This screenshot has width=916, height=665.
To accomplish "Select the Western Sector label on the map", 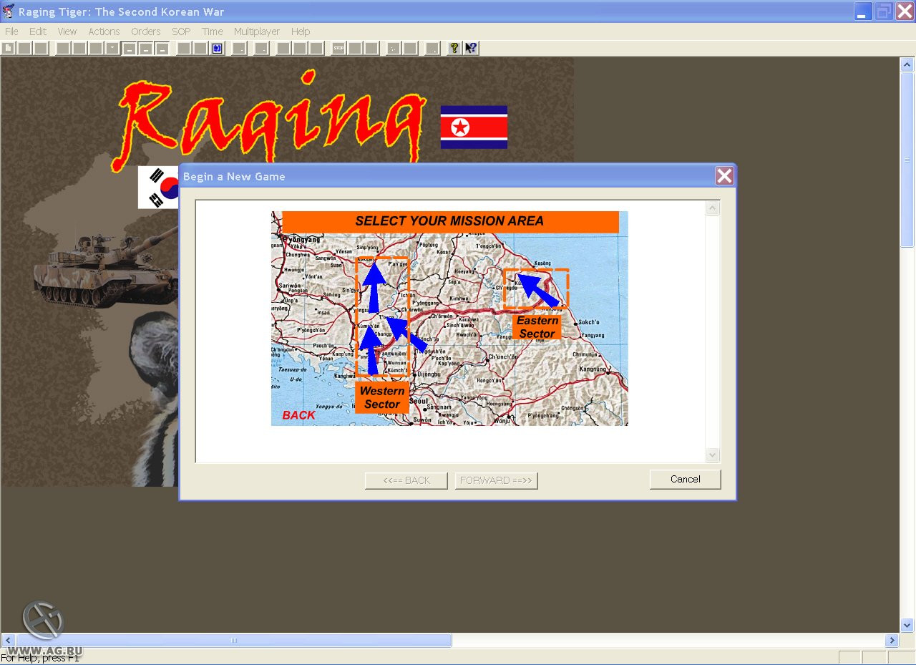I will click(382, 397).
